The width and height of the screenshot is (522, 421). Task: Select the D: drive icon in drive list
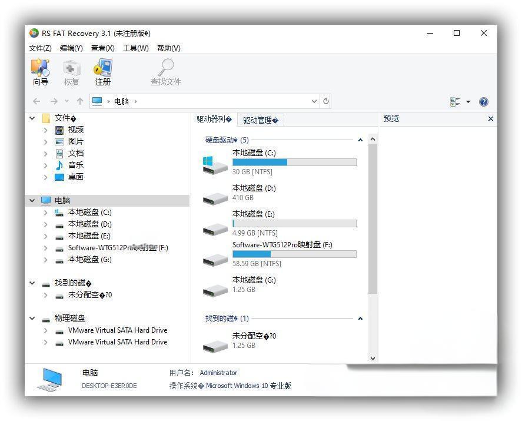[215, 198]
